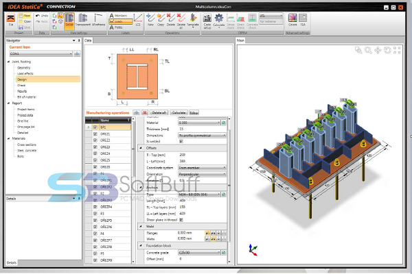This screenshot has height=274, width=412.
Task: Select the Details tab at bottom
Action: tap(11, 263)
